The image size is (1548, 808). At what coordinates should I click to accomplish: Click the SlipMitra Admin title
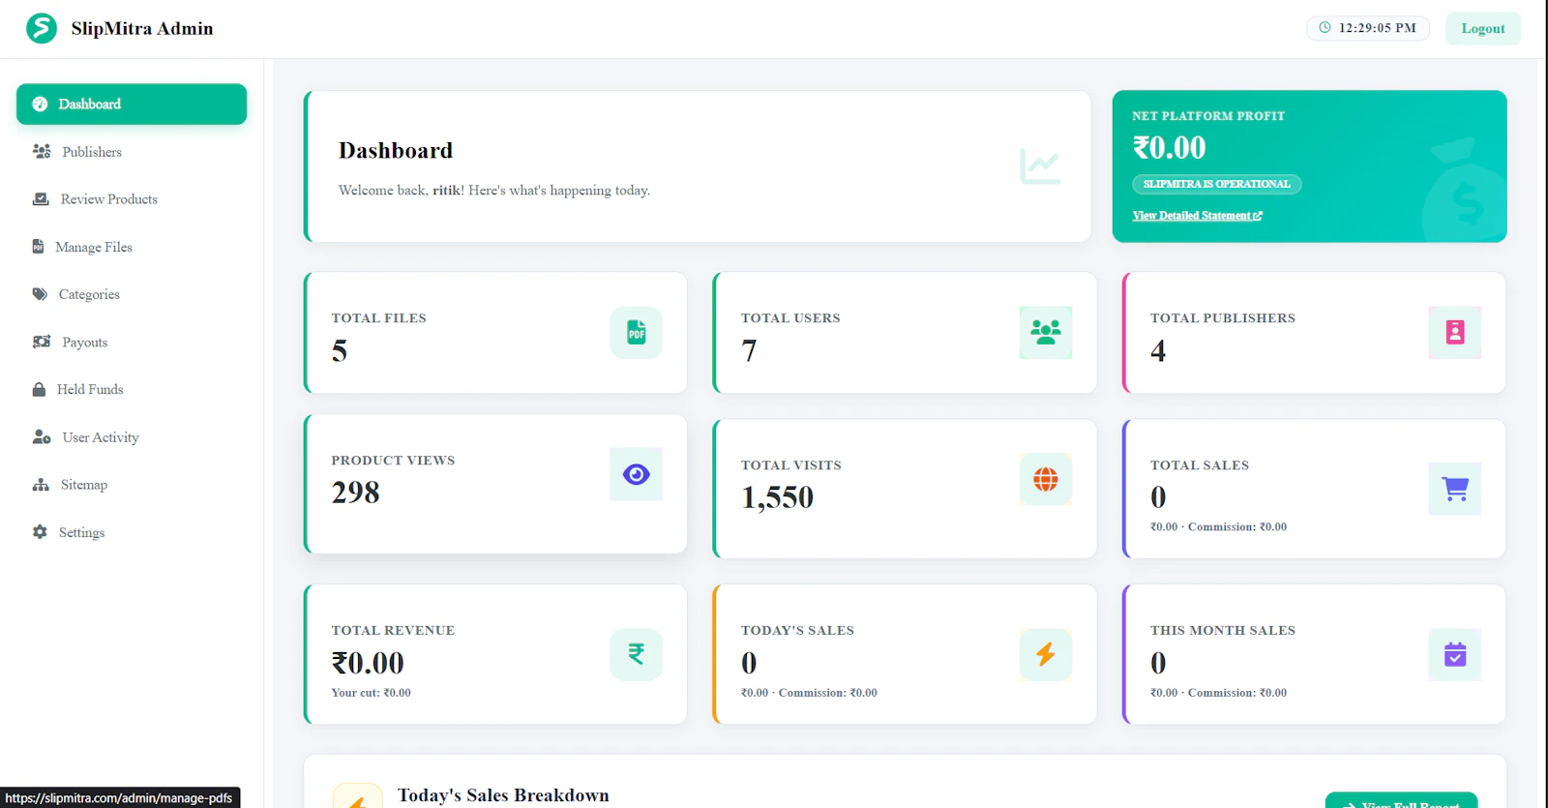pos(142,28)
